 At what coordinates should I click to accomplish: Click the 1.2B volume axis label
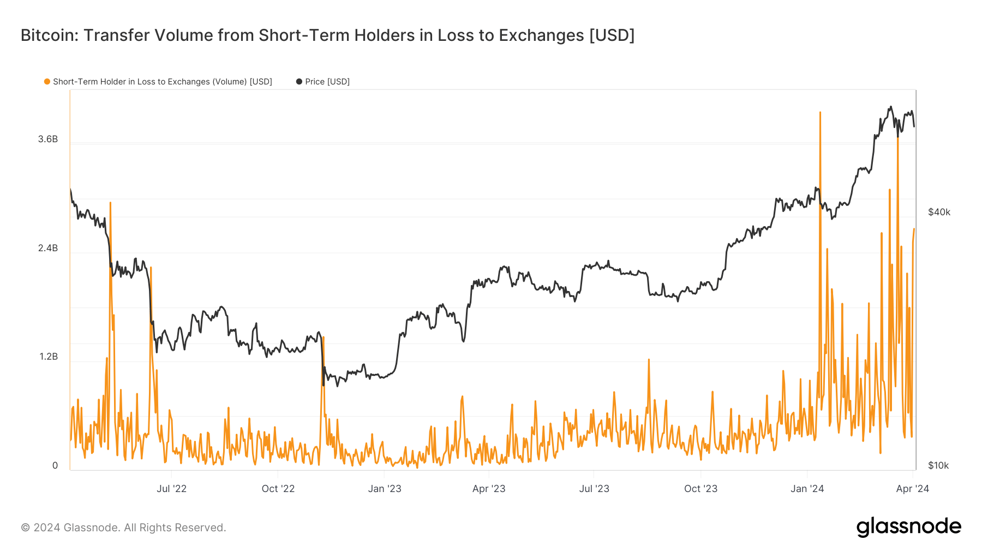click(48, 357)
